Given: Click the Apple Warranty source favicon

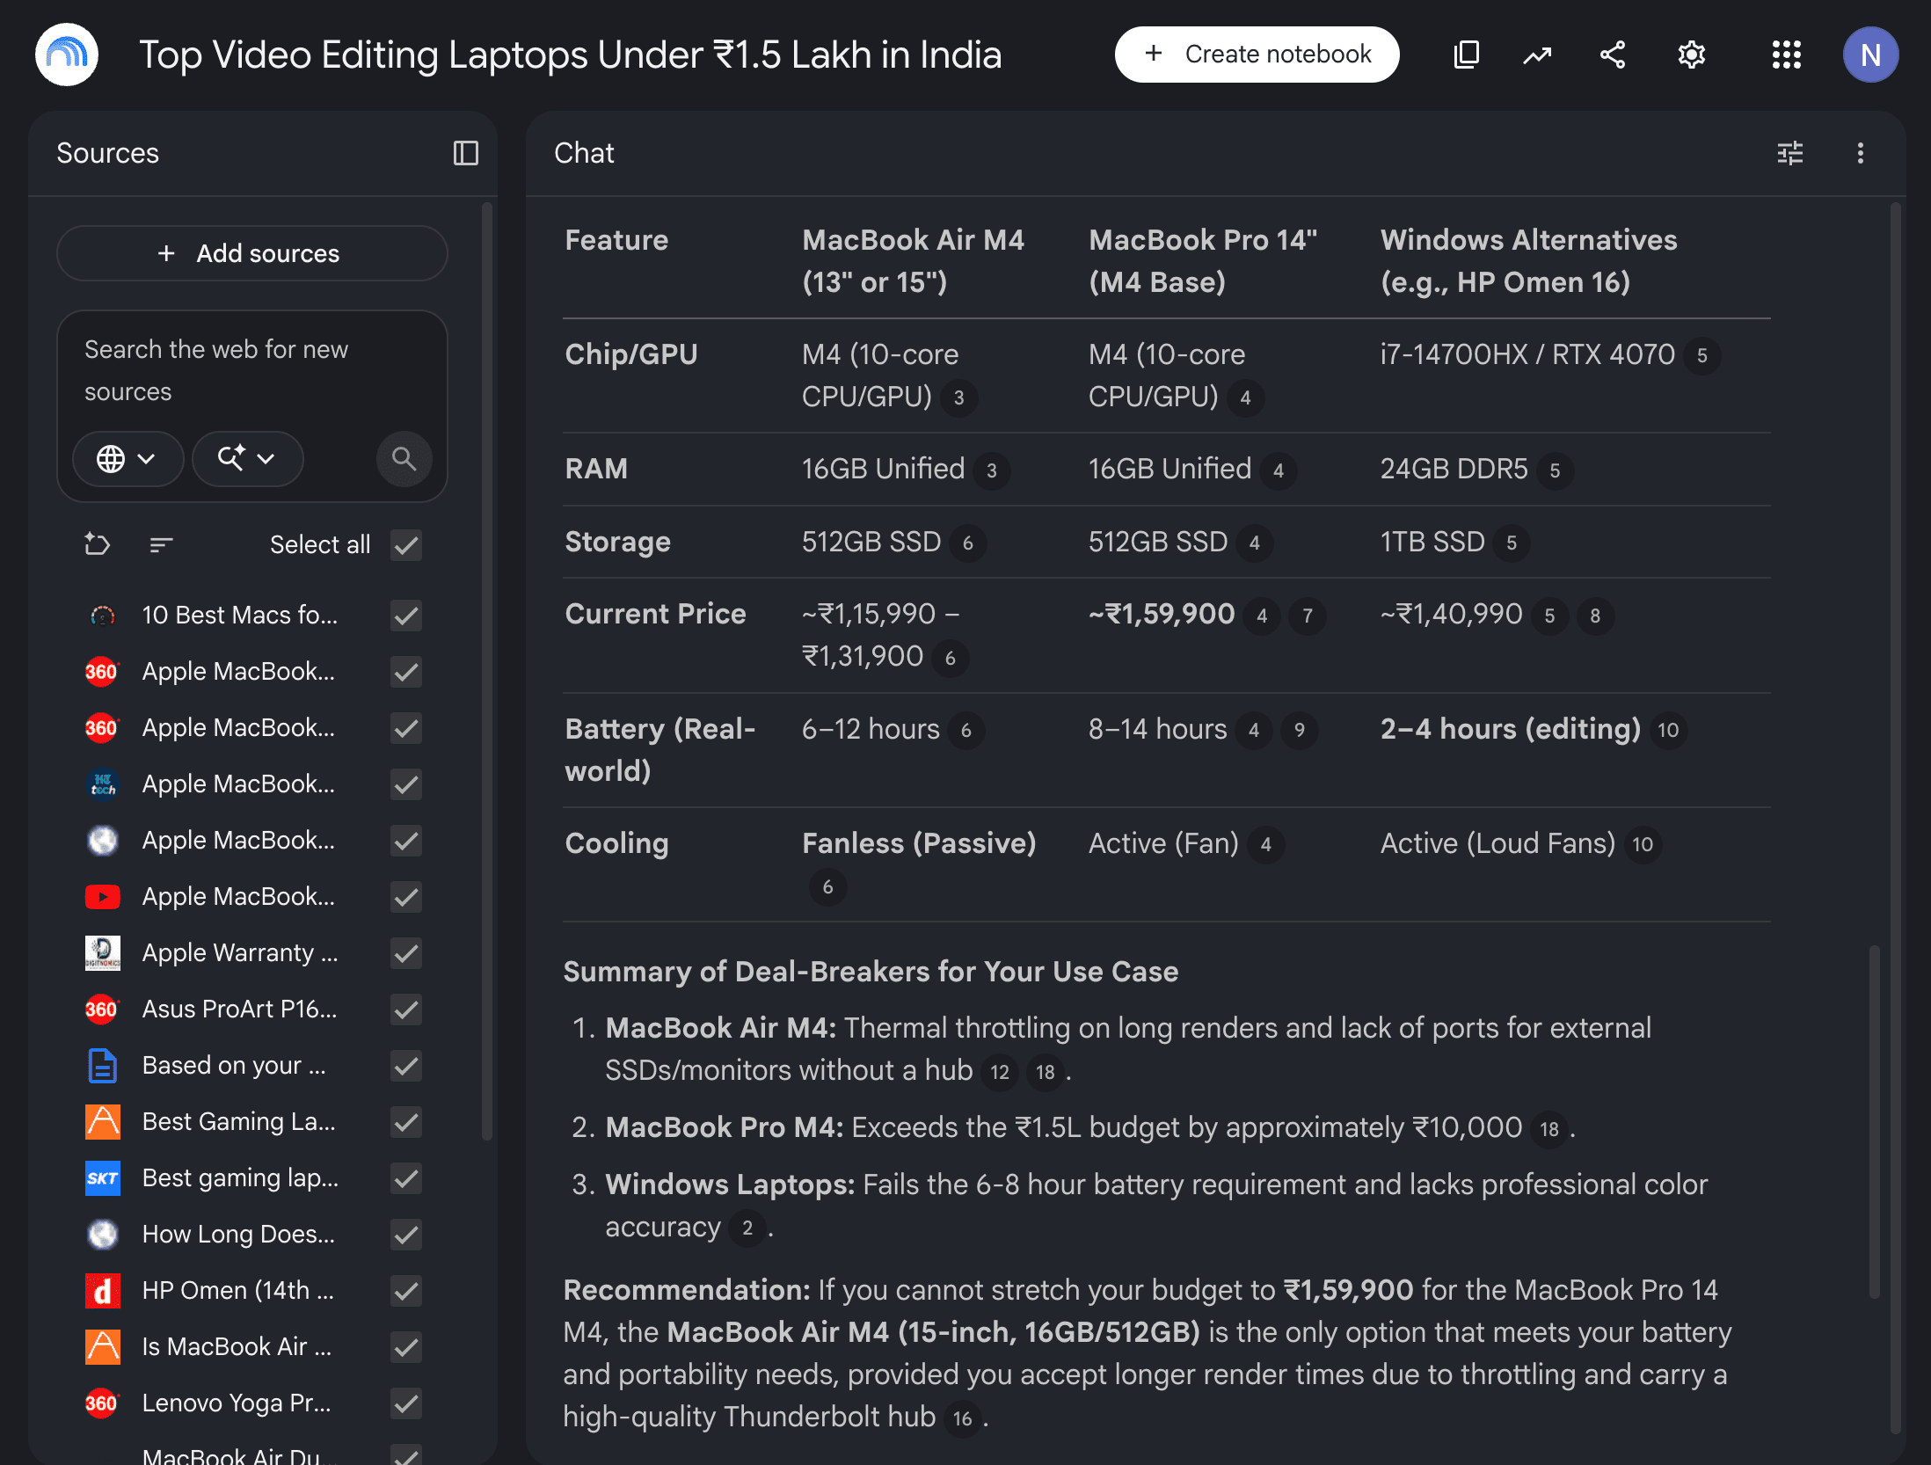Looking at the screenshot, I should pos(102,953).
